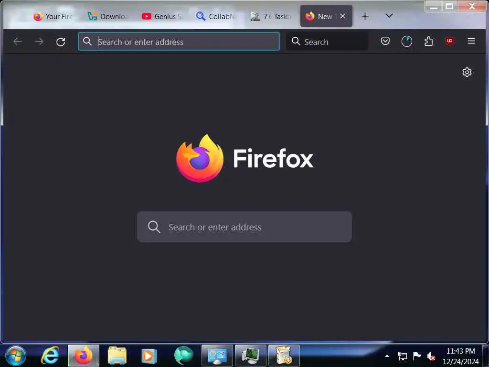Focus the URL address bar
The image size is (489, 367).
coord(179,42)
